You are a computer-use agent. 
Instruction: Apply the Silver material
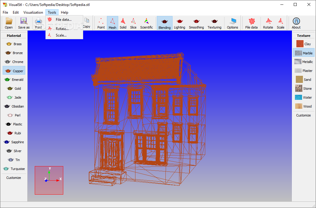point(14,151)
